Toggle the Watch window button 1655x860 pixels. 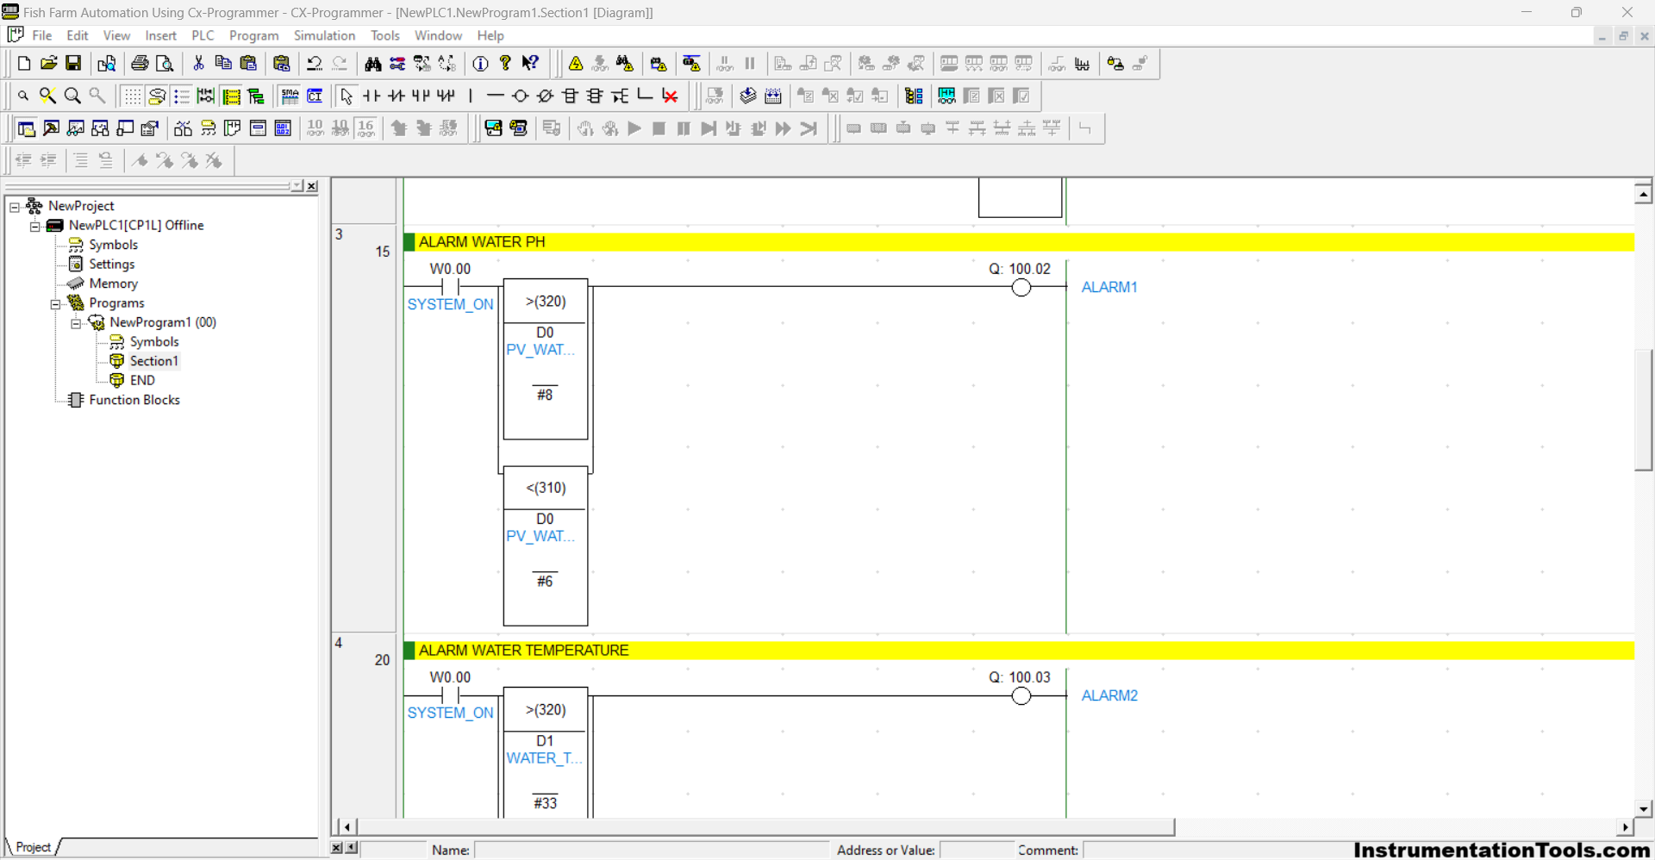point(77,128)
